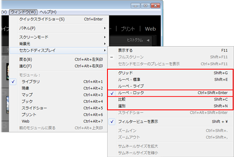Screen dimensions: 234x157
Task: Expand the パネル(P) submenu
Action: [59, 28]
